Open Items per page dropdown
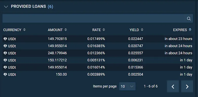This screenshot has width=198, height=97. 127,86
